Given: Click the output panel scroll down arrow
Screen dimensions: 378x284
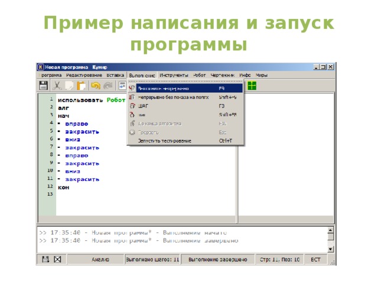Looking at the screenshot, I should click(x=331, y=248).
